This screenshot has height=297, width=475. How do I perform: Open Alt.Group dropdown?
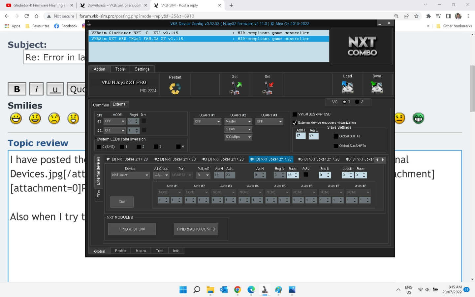161,175
